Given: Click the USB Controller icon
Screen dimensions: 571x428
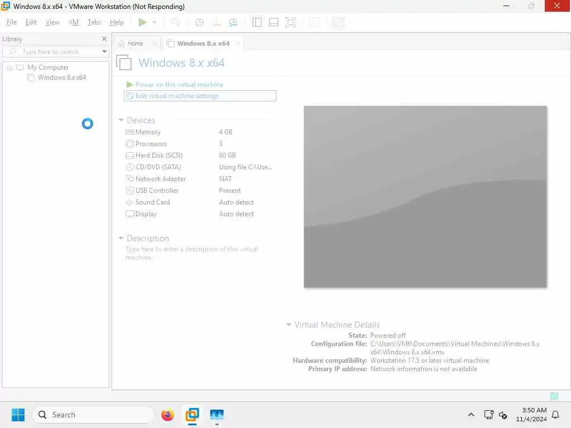Looking at the screenshot, I should coord(129,191).
